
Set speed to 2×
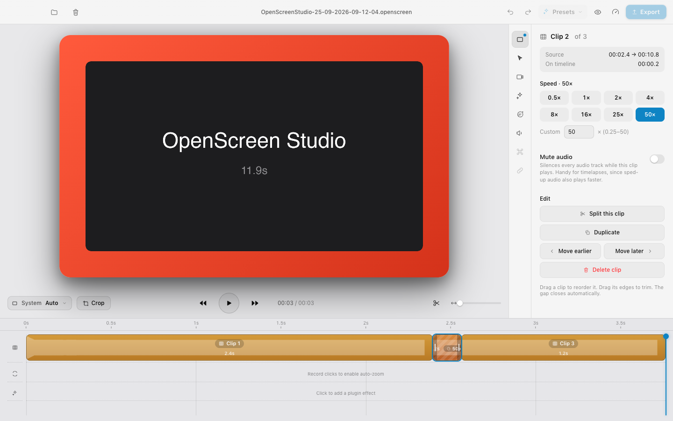coord(618,98)
